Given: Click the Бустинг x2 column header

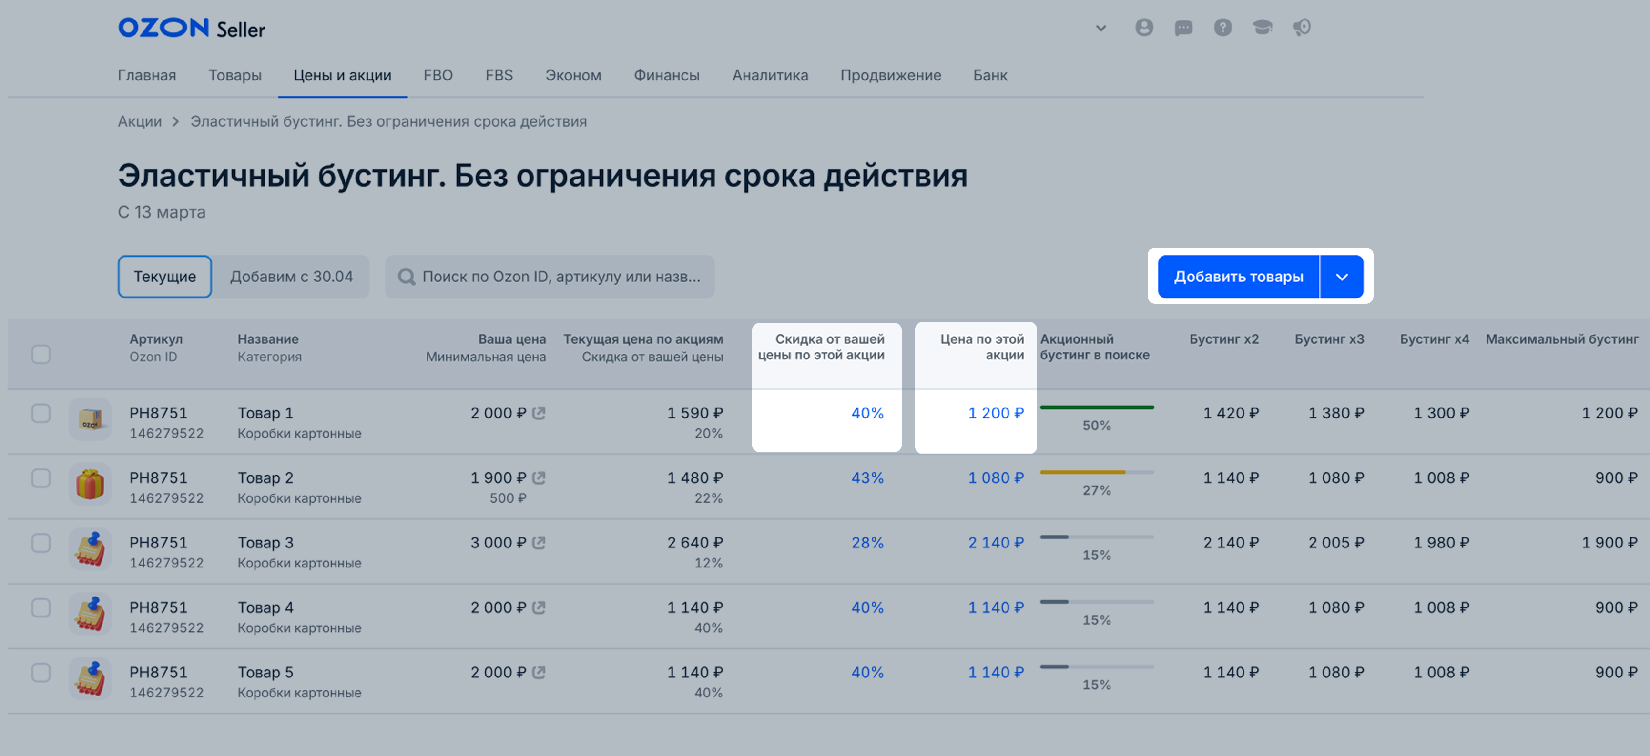Looking at the screenshot, I should 1224,339.
